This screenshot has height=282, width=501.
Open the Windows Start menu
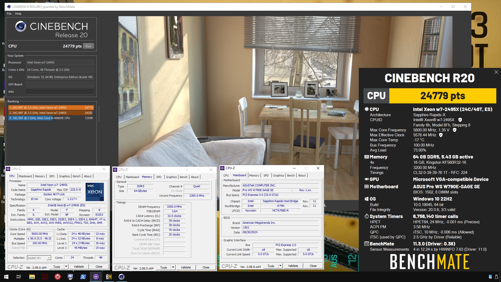tap(6, 277)
